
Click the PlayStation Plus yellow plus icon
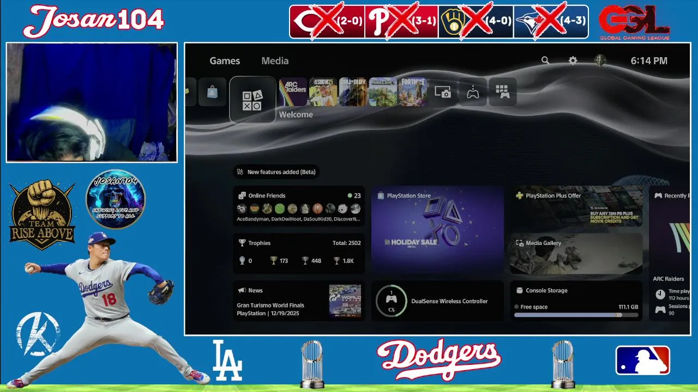pos(520,195)
